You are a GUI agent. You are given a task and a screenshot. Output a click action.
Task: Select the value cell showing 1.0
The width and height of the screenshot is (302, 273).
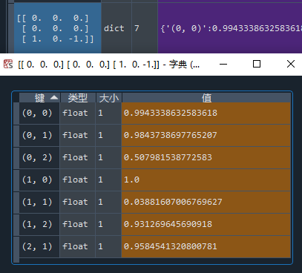coord(206,180)
